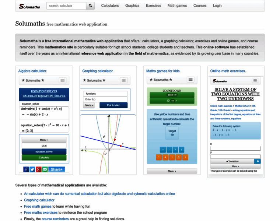Viewport: 280px width, 221px height.
Task: Click the plus operator tile in Countdown game
Action: [x=163, y=150]
